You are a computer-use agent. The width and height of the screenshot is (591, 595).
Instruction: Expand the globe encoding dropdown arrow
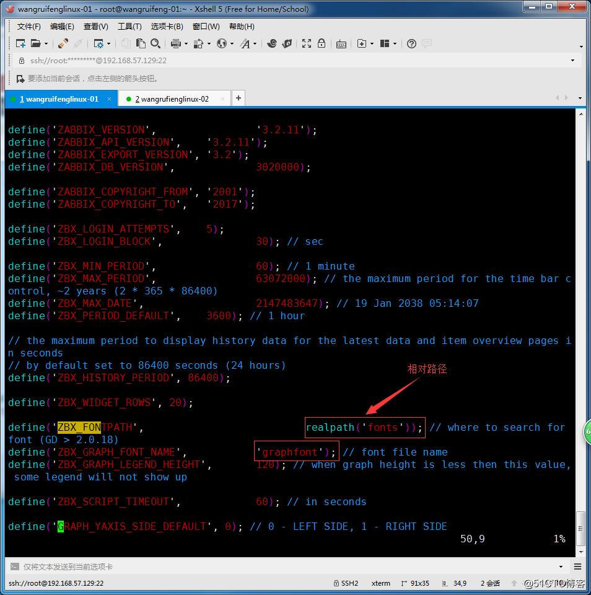pyautogui.click(x=232, y=44)
